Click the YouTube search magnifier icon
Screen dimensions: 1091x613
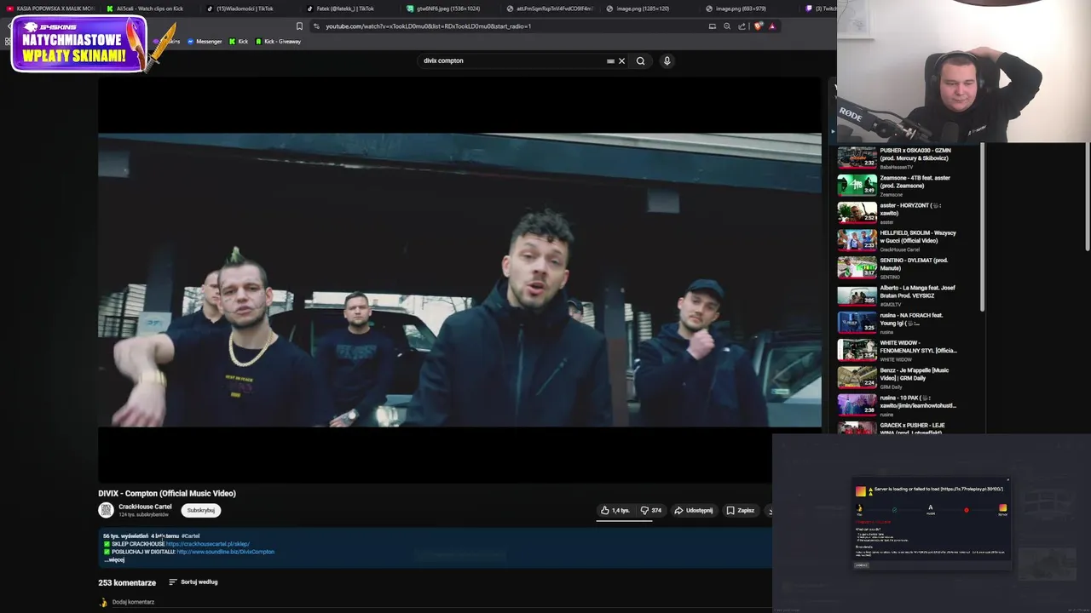640,60
